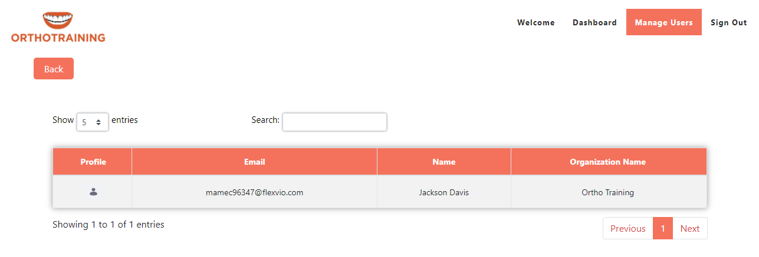The image size is (759, 257).
Task: Select the Manage Users tab
Action: coord(663,22)
